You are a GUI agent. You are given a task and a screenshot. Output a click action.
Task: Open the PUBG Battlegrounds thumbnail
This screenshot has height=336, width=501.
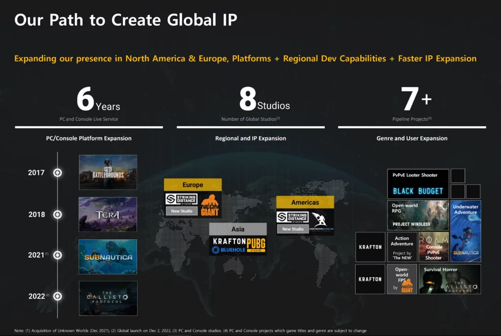[108, 172]
